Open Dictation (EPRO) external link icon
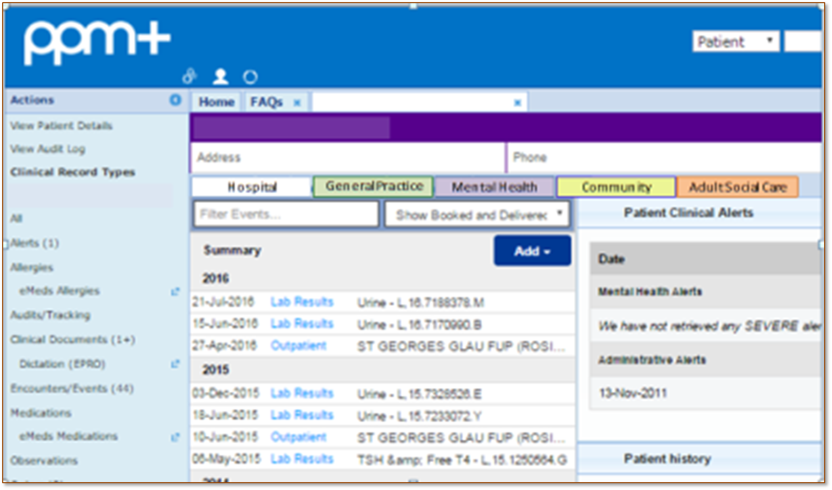Screen dimensions: 832x490 [175, 364]
